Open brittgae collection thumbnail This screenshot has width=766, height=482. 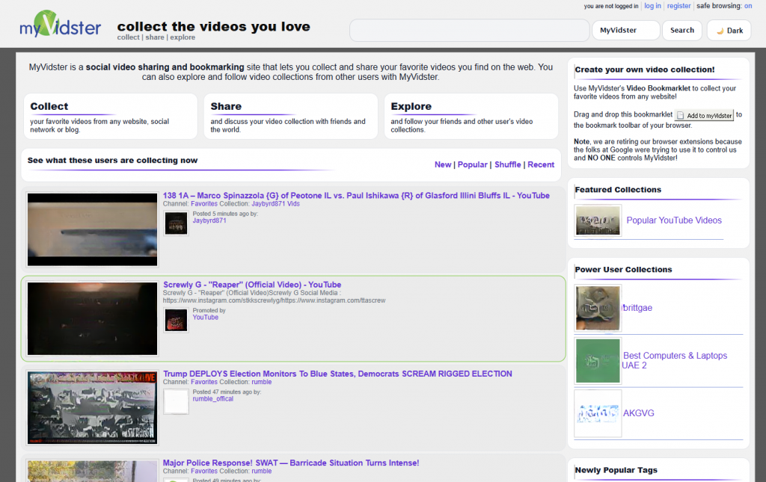coord(598,308)
